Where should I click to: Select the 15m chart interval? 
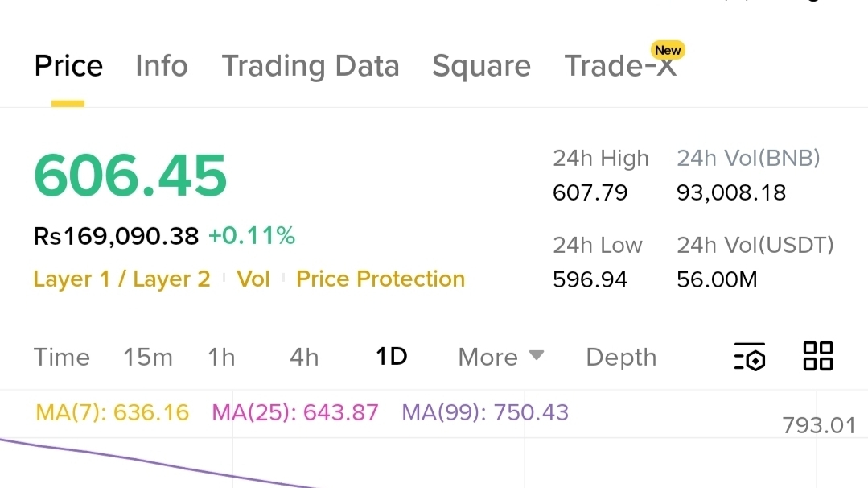148,357
